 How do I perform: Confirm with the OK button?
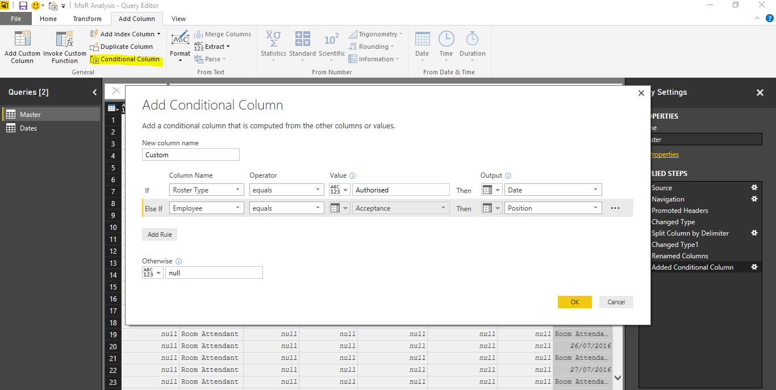coord(575,302)
